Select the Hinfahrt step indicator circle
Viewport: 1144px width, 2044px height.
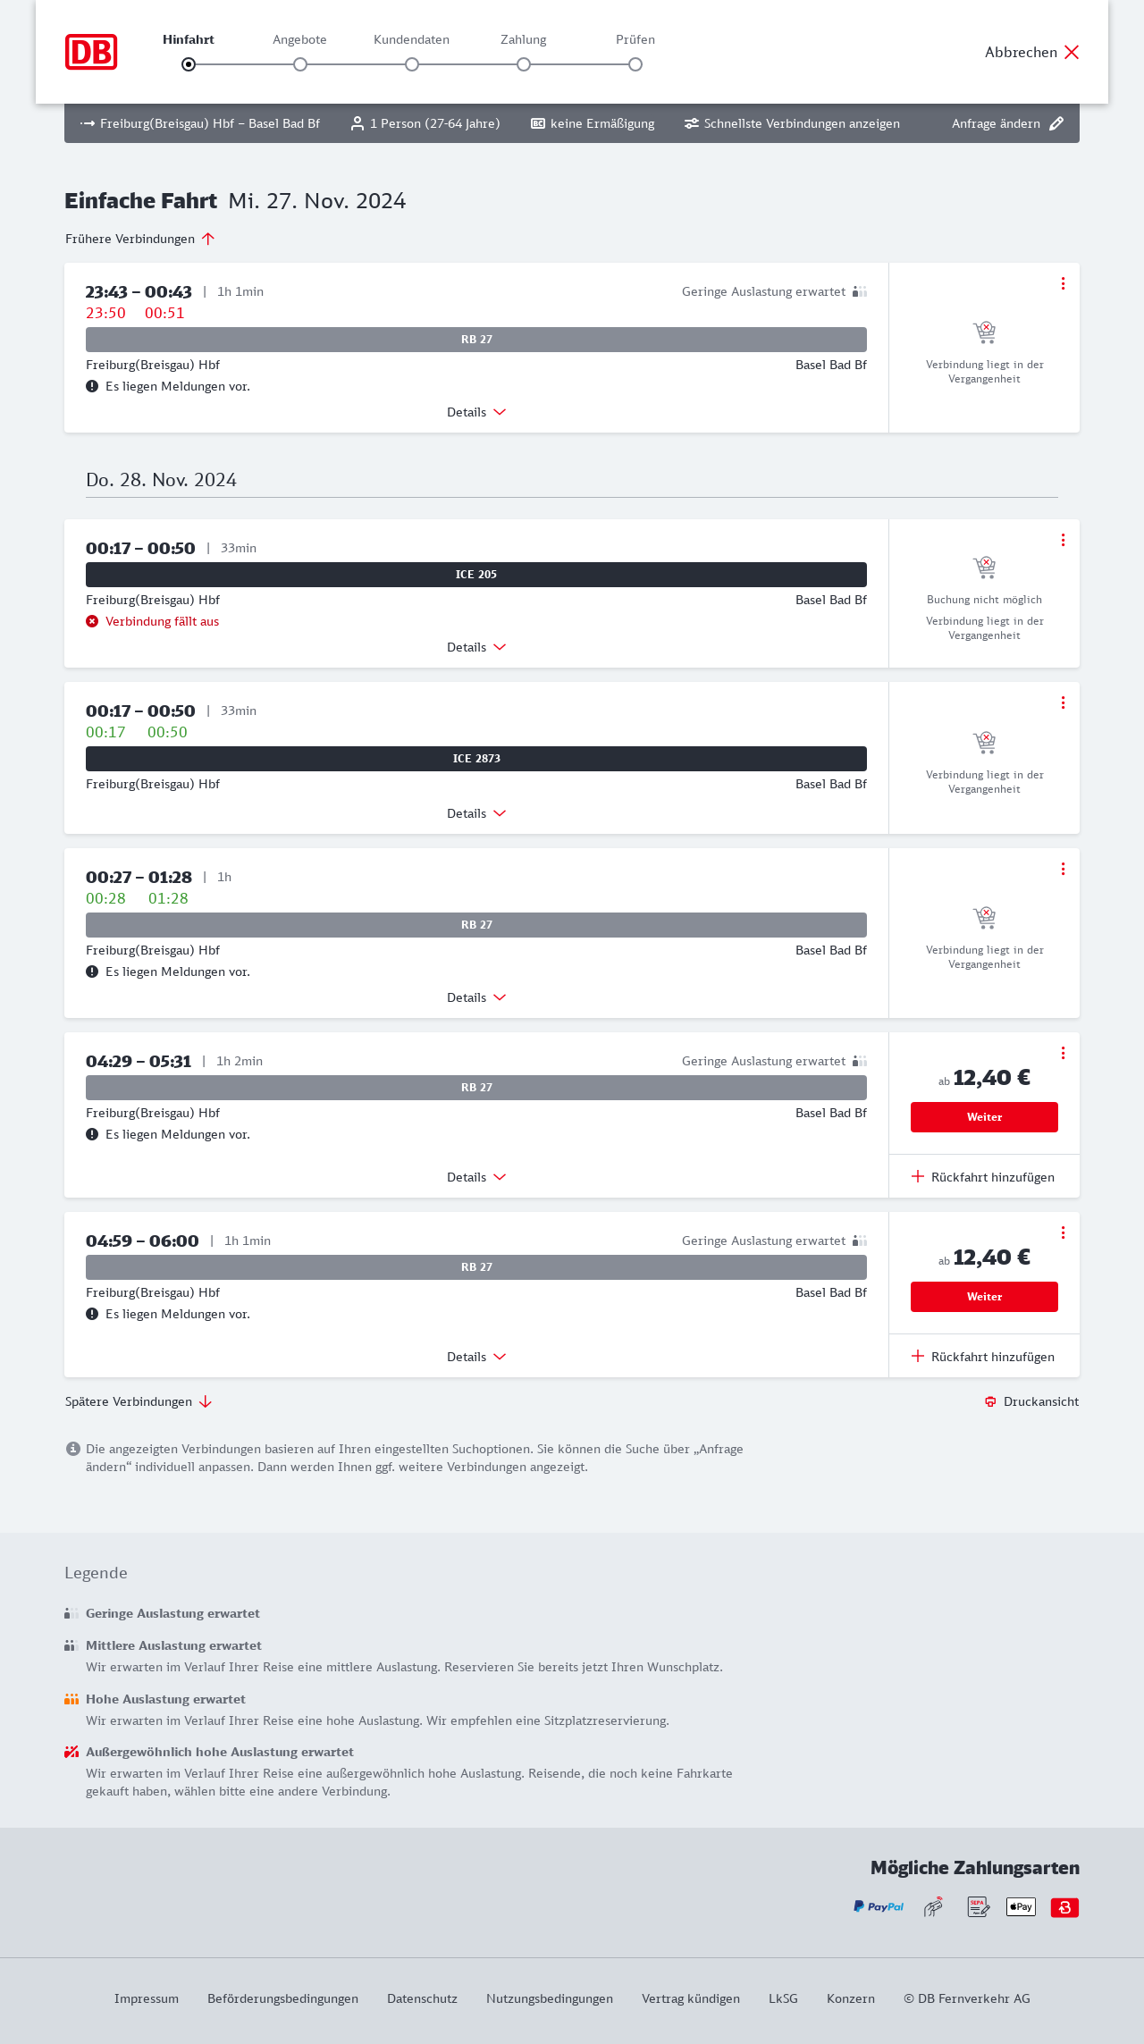tap(189, 64)
